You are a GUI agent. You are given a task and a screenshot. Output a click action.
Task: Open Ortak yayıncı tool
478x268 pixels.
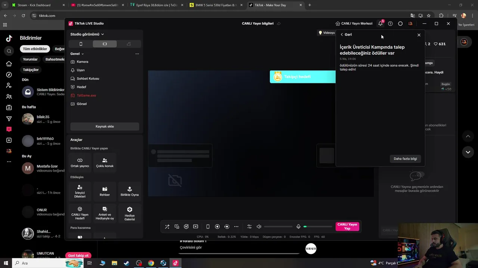pyautogui.click(x=80, y=163)
